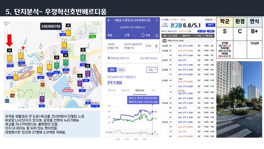
Task: Click the 학군 header cell
Action: click(224, 22)
